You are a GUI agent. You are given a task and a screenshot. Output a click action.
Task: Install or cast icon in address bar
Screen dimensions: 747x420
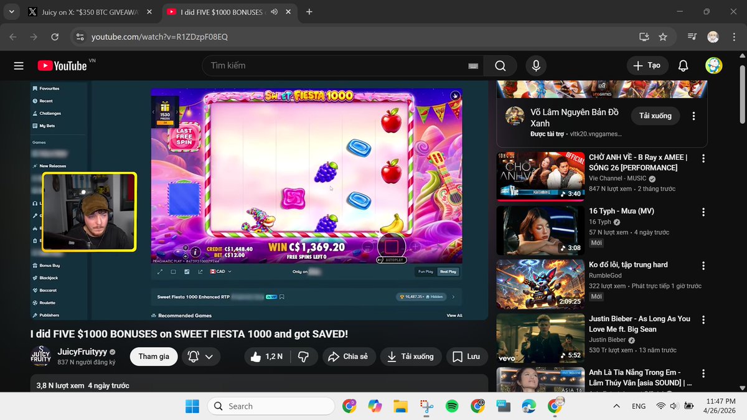click(644, 37)
